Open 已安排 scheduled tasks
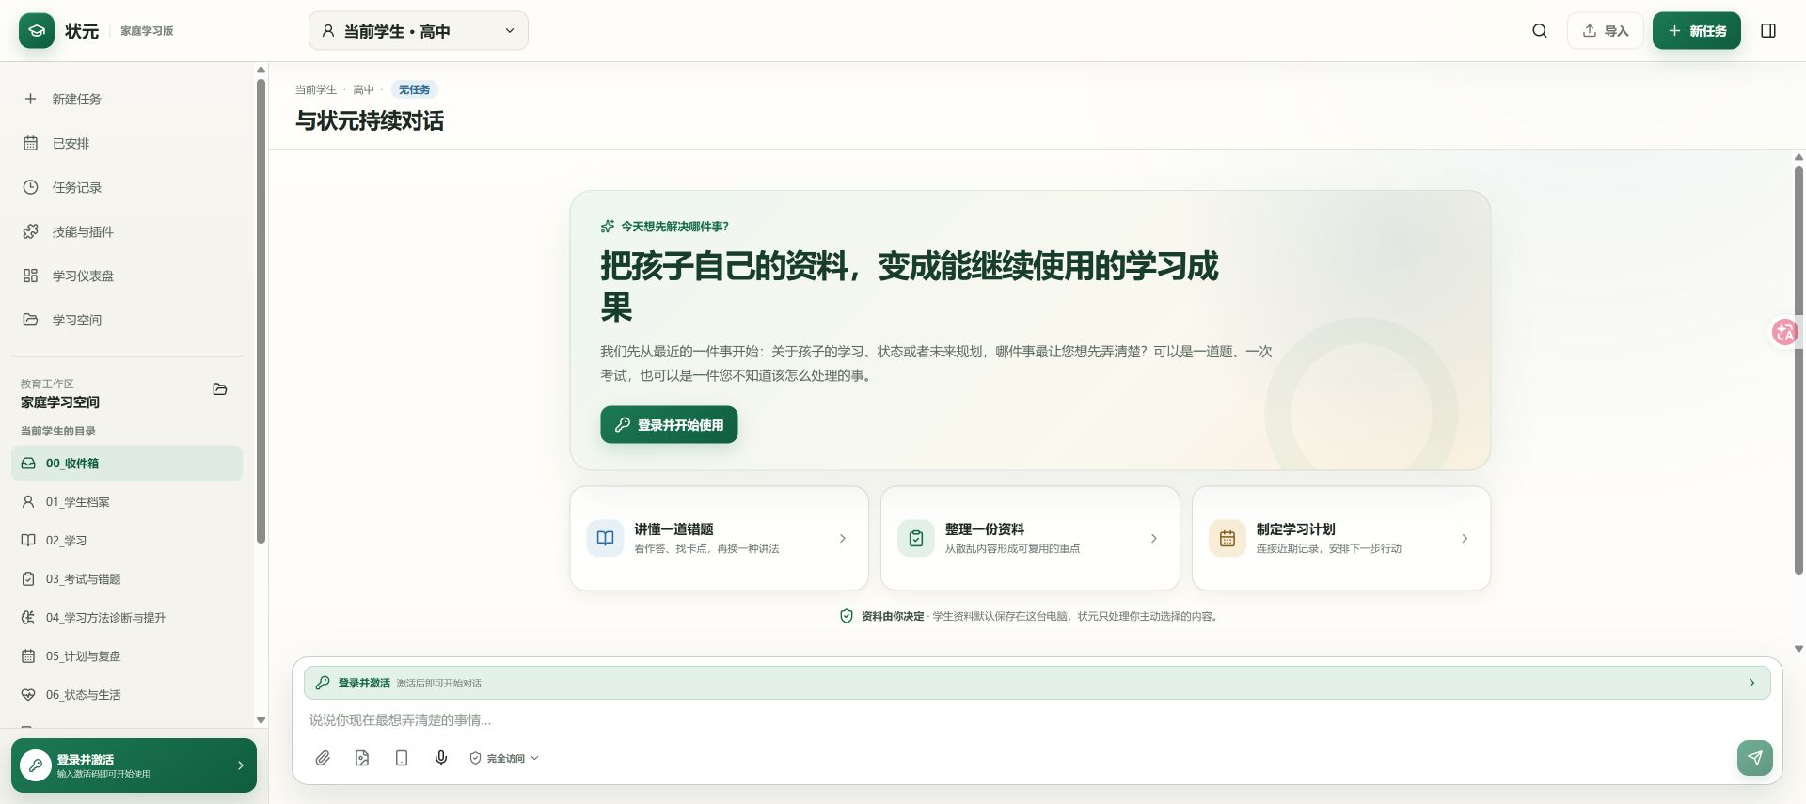The width and height of the screenshot is (1806, 804). pyautogui.click(x=127, y=143)
